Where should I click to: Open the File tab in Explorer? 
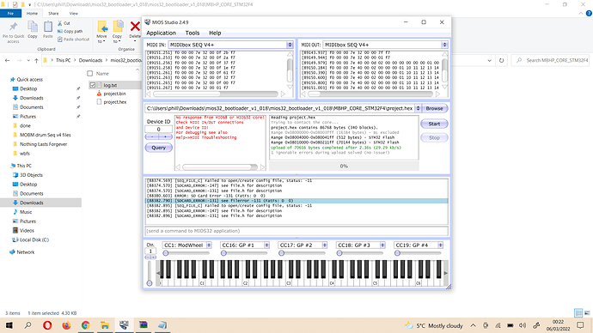click(x=10, y=13)
